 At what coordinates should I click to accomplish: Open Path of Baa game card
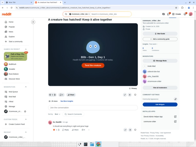[15, 56]
